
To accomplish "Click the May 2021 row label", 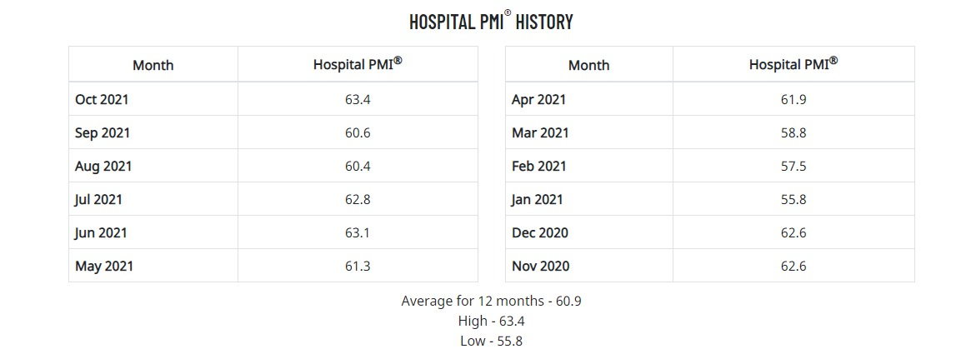I will click(x=104, y=266).
